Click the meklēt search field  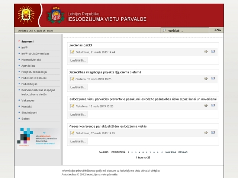pos(185,30)
